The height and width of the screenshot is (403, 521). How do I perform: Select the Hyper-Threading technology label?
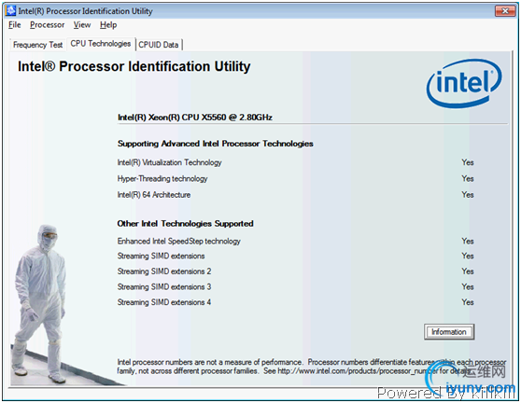[x=162, y=178]
